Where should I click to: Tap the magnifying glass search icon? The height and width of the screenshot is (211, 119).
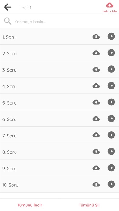coord(8,21)
